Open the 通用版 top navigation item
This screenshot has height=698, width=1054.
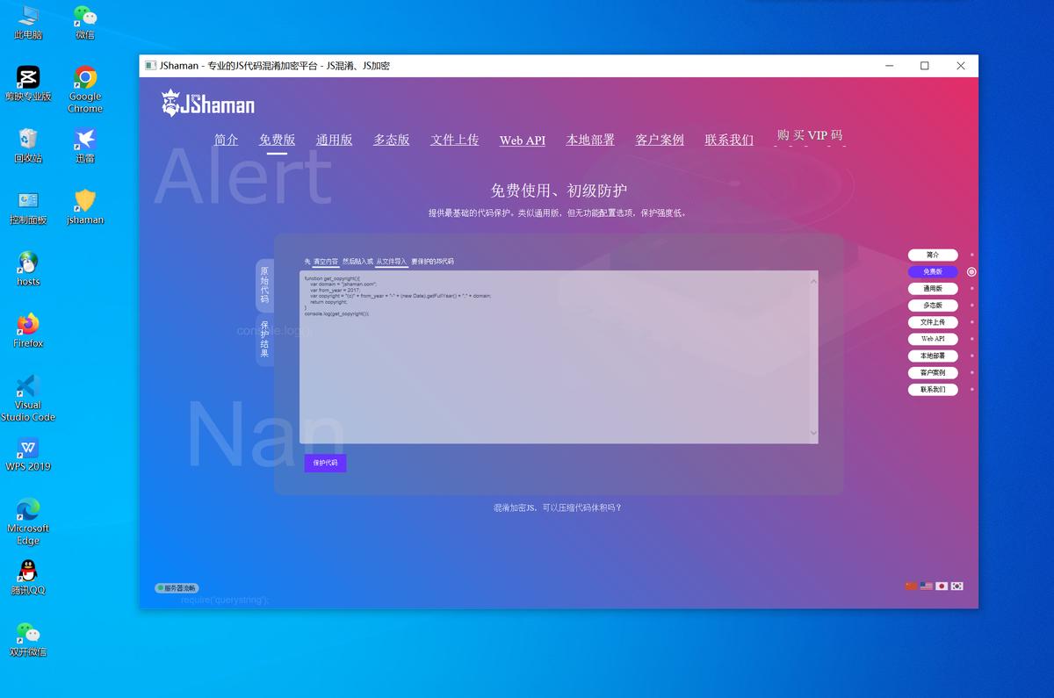click(x=334, y=140)
